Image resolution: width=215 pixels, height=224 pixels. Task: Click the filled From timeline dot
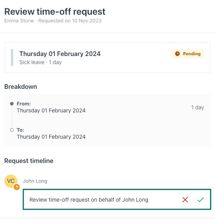coord(12,104)
